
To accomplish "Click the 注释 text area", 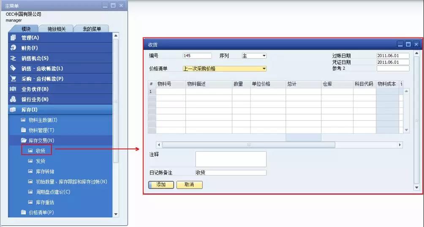I will coord(231,159).
